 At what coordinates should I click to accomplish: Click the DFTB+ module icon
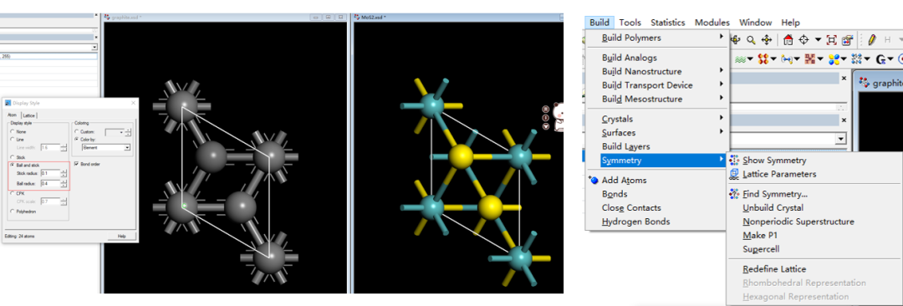coord(809,59)
